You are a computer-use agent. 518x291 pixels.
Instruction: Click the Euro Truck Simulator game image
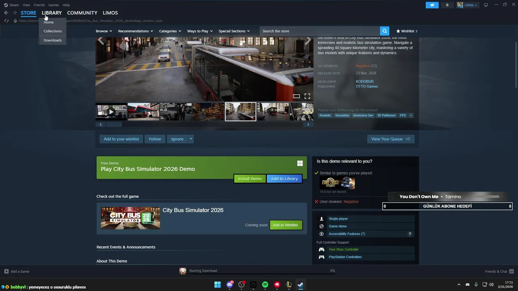point(337,183)
